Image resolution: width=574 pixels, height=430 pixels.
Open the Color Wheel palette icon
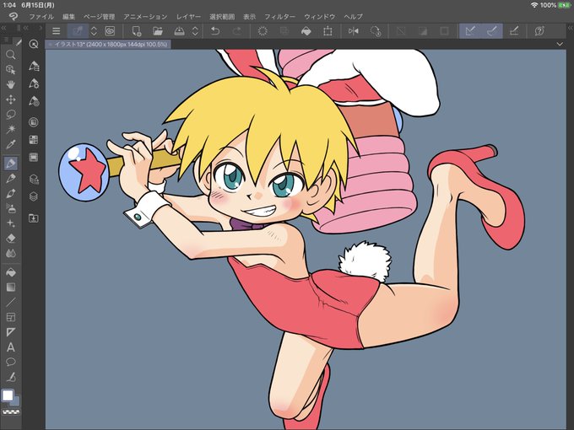point(33,122)
